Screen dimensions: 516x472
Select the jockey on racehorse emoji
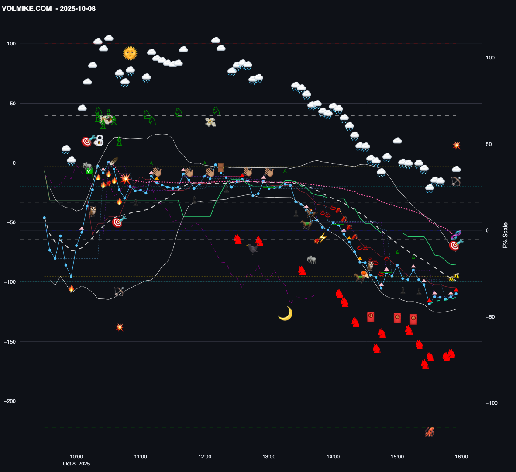[x=311, y=213]
